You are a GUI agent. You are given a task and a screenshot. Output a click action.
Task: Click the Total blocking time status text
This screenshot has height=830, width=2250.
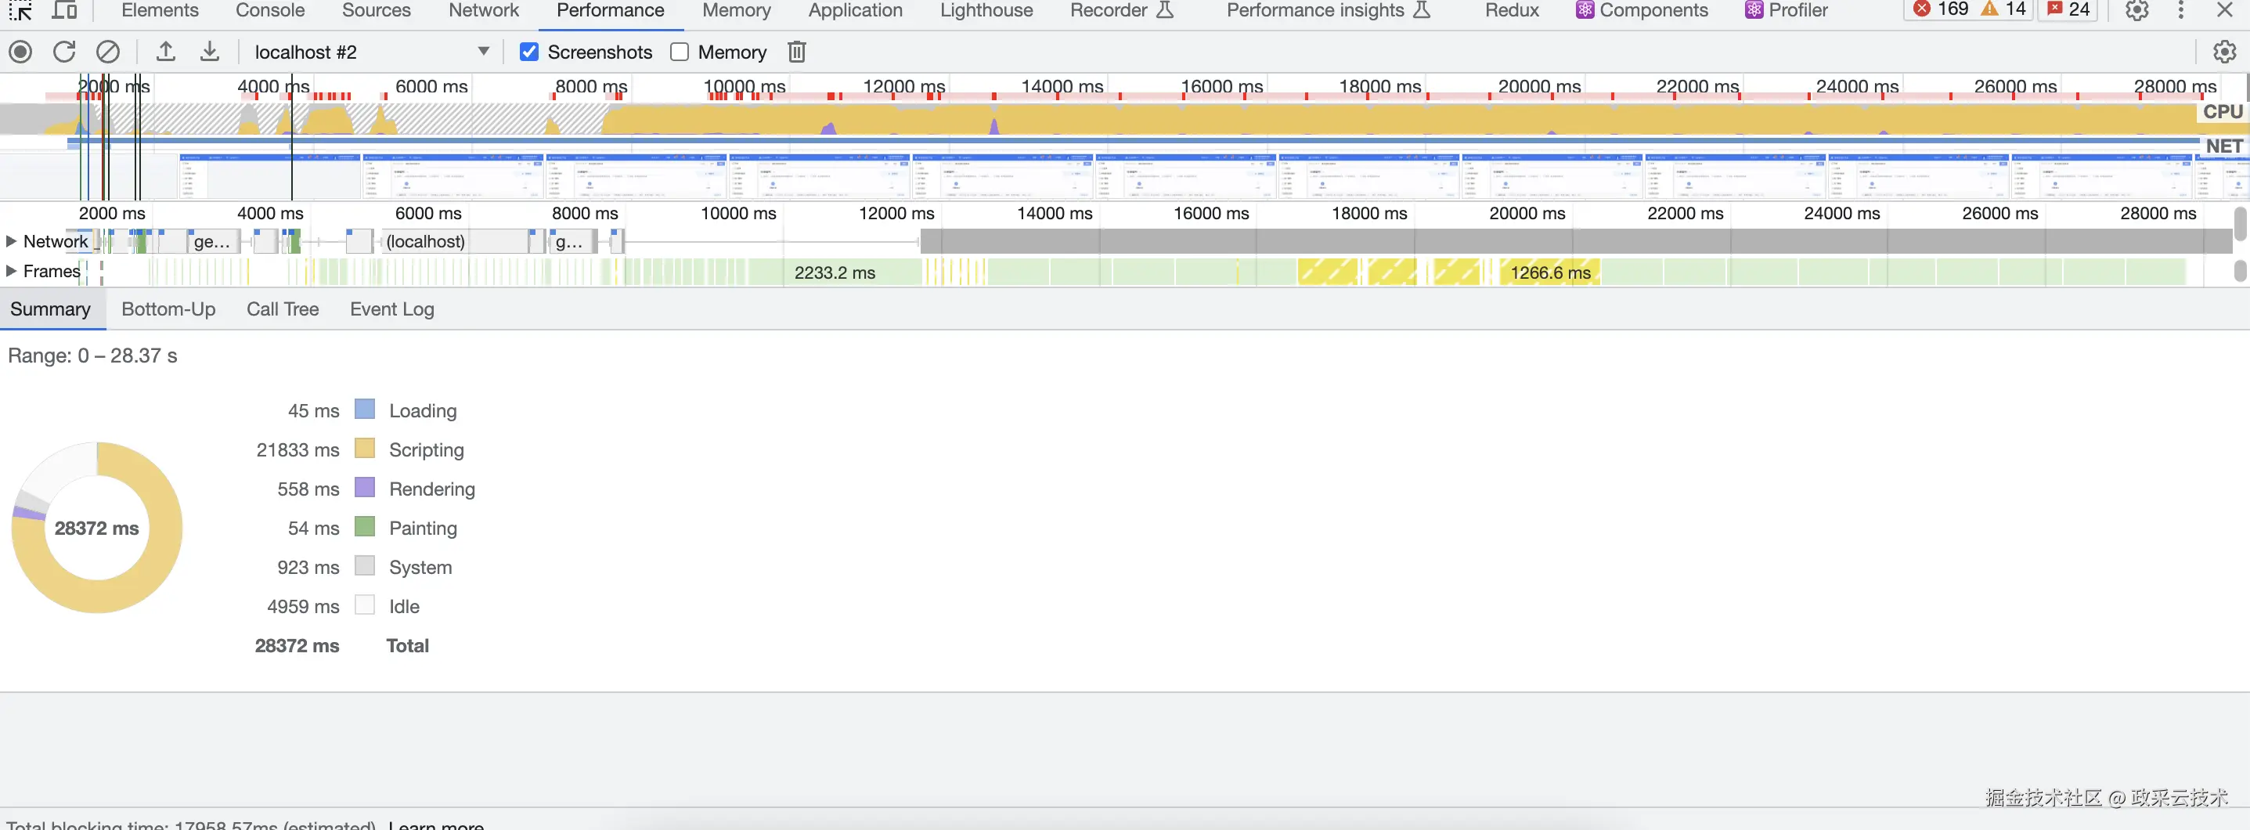click(x=190, y=824)
